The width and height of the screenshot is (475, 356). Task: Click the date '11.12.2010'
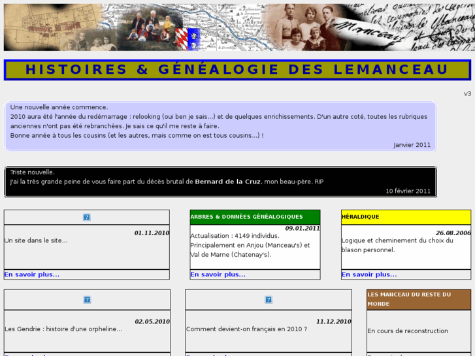tap(333, 321)
